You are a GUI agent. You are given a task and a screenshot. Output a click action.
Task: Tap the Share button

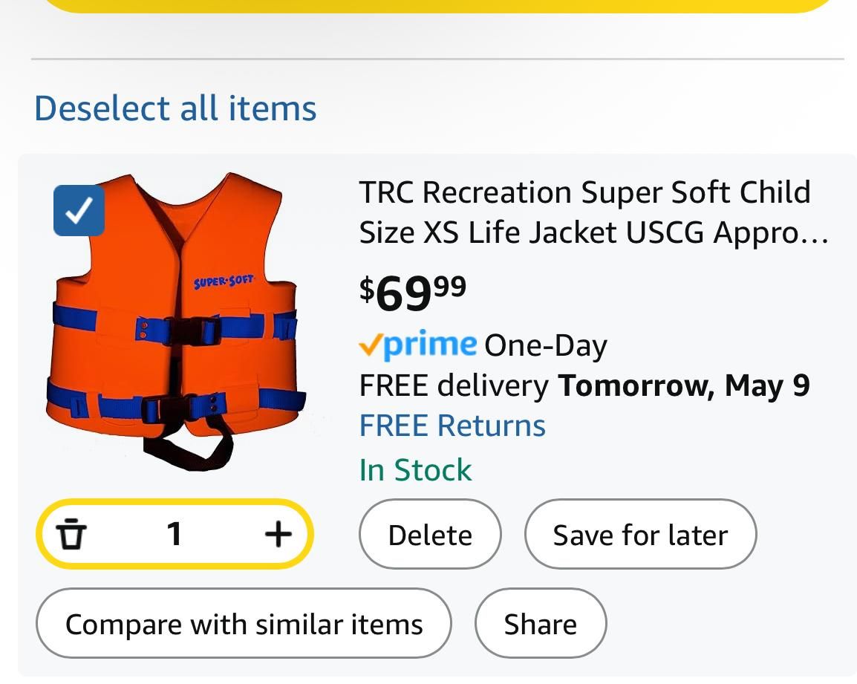(x=541, y=623)
